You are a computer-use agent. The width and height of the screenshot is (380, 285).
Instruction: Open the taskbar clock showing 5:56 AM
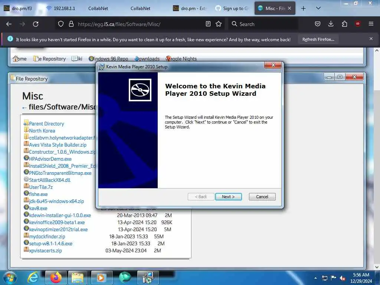(x=361, y=278)
